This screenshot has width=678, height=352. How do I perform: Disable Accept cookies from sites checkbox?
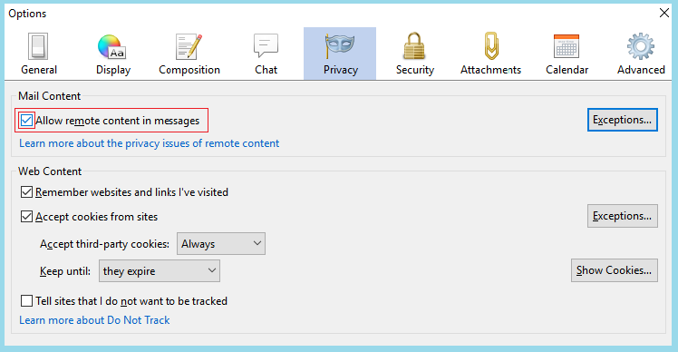pos(26,217)
